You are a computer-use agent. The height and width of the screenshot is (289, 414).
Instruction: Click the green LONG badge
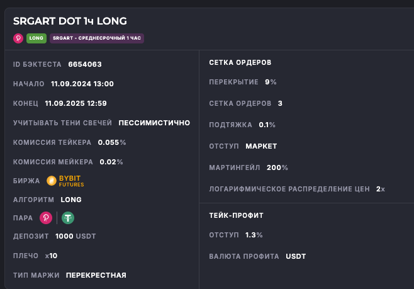click(35, 38)
